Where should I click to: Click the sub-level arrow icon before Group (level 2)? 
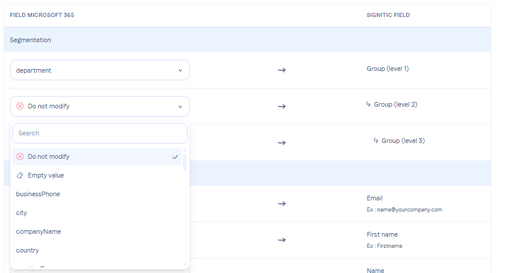[368, 104]
